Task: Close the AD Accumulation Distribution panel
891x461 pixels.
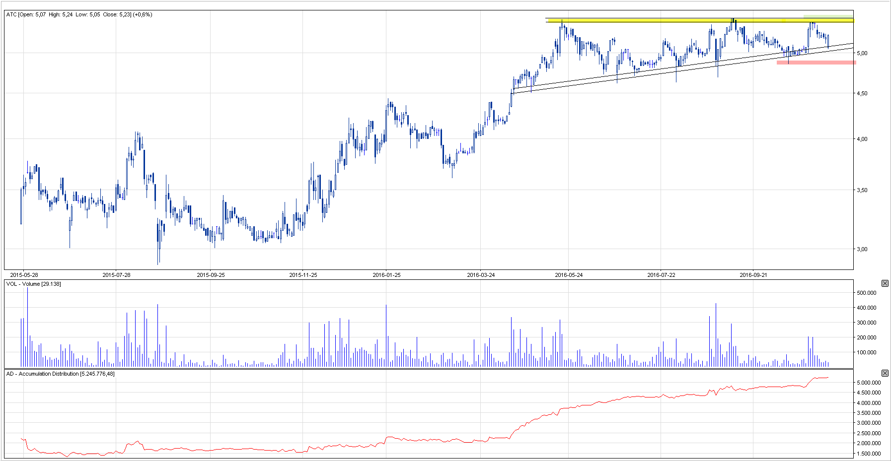Action: (885, 373)
